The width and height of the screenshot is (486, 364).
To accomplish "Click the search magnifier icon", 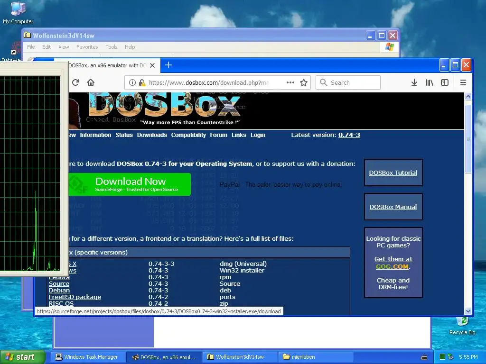I will click(x=323, y=82).
